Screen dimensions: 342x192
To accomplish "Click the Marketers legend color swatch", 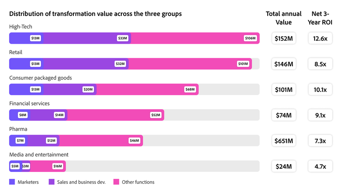I will point(12,182).
